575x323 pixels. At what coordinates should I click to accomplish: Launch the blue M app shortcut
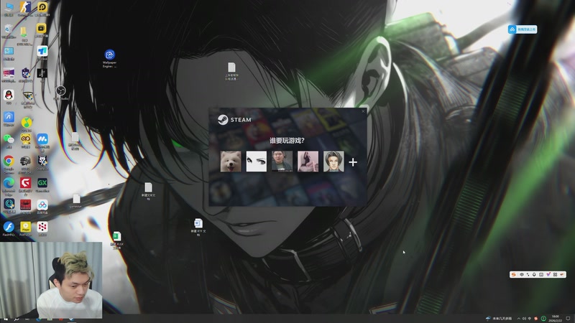[x=42, y=141]
